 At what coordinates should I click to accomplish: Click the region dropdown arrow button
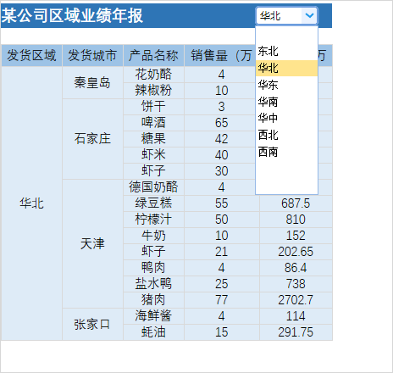tap(309, 15)
